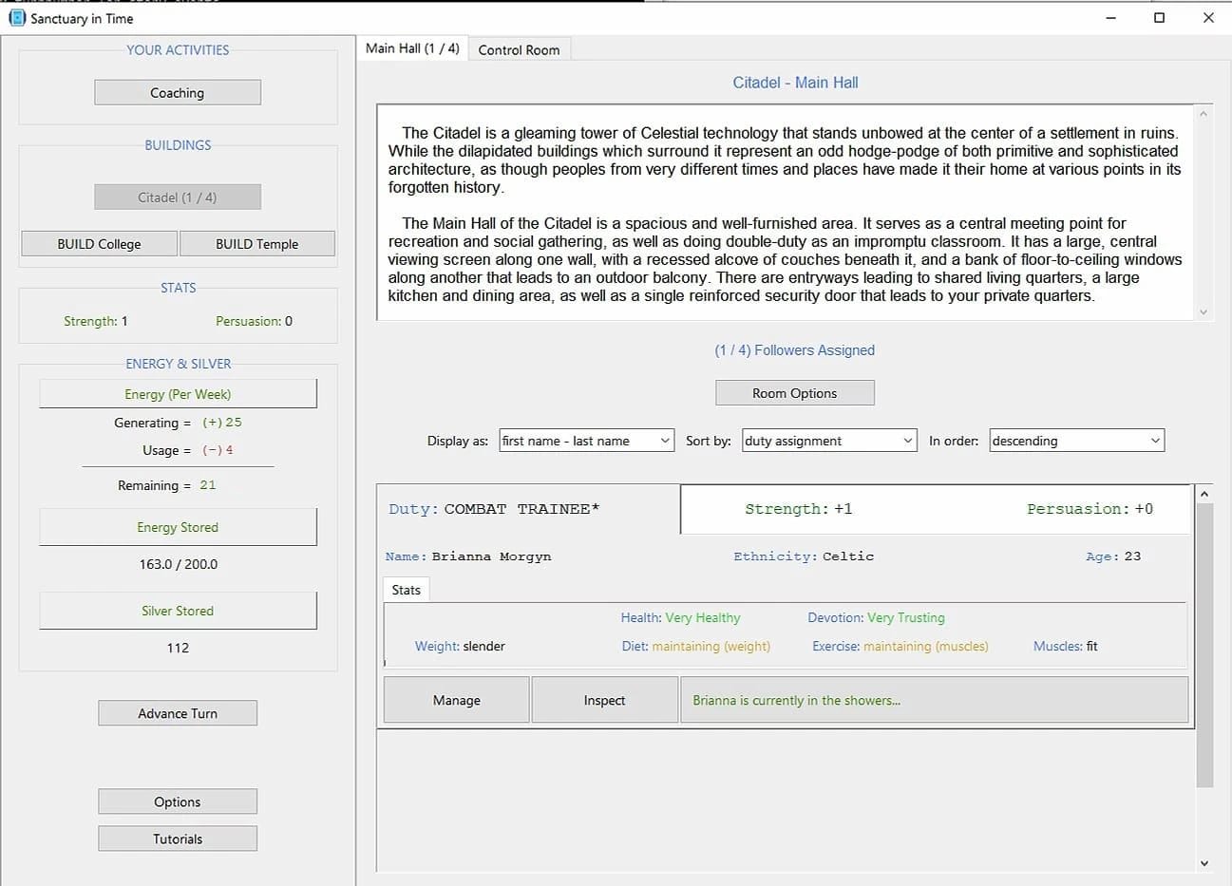
Task: Click the Strength: 1 stat
Action: 96,321
